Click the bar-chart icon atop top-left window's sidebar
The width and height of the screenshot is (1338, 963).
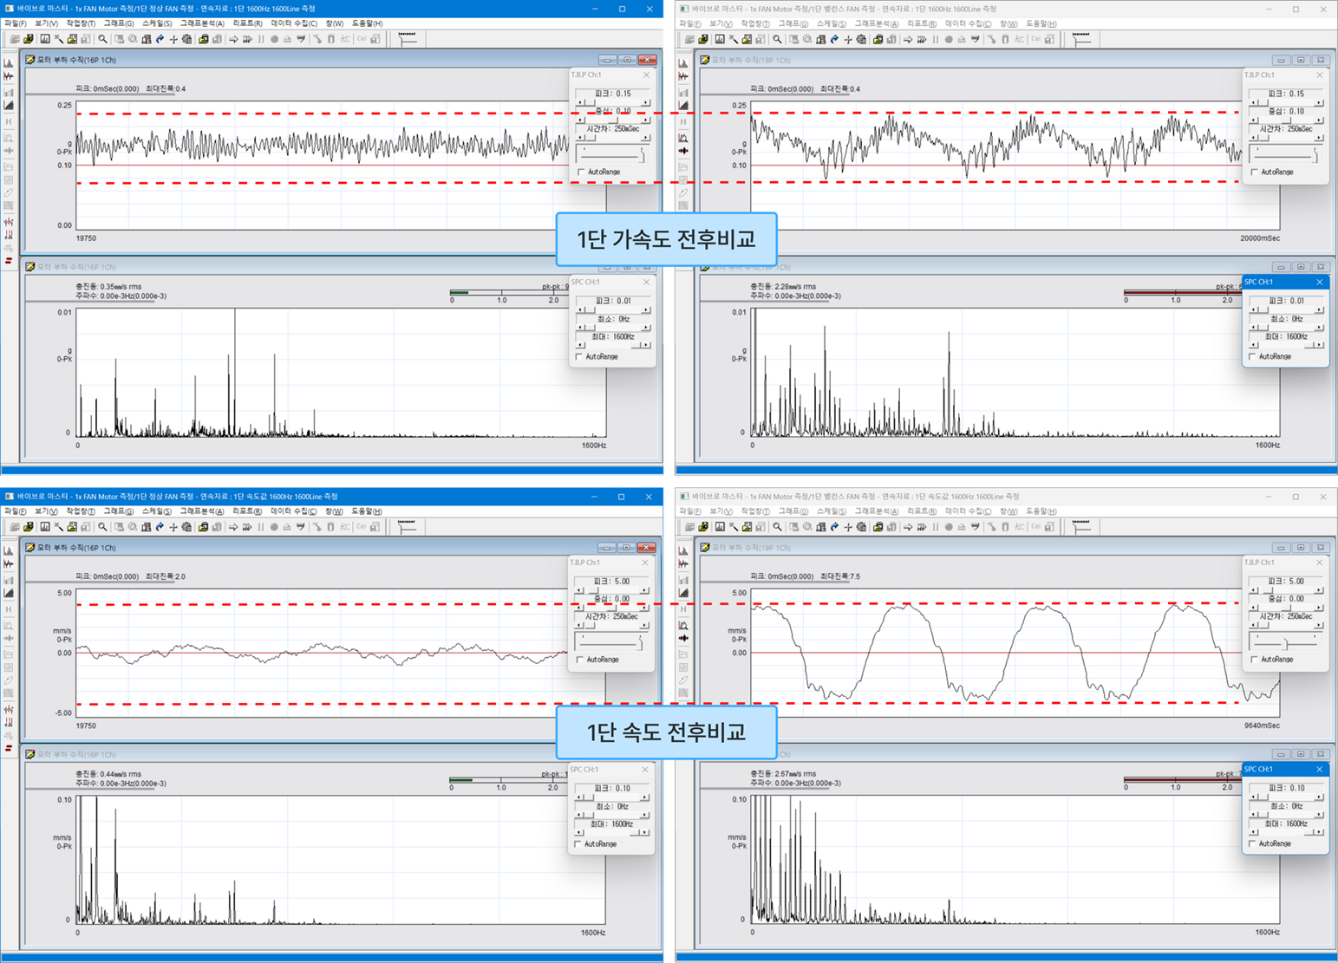click(x=9, y=63)
